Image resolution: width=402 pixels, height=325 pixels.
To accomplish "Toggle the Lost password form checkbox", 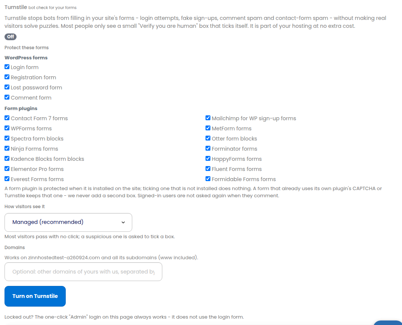I will (7, 87).
